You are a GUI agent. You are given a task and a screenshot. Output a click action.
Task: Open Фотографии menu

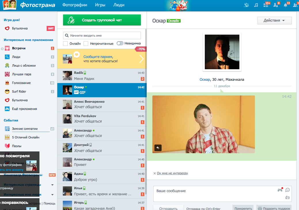pos(75,5)
